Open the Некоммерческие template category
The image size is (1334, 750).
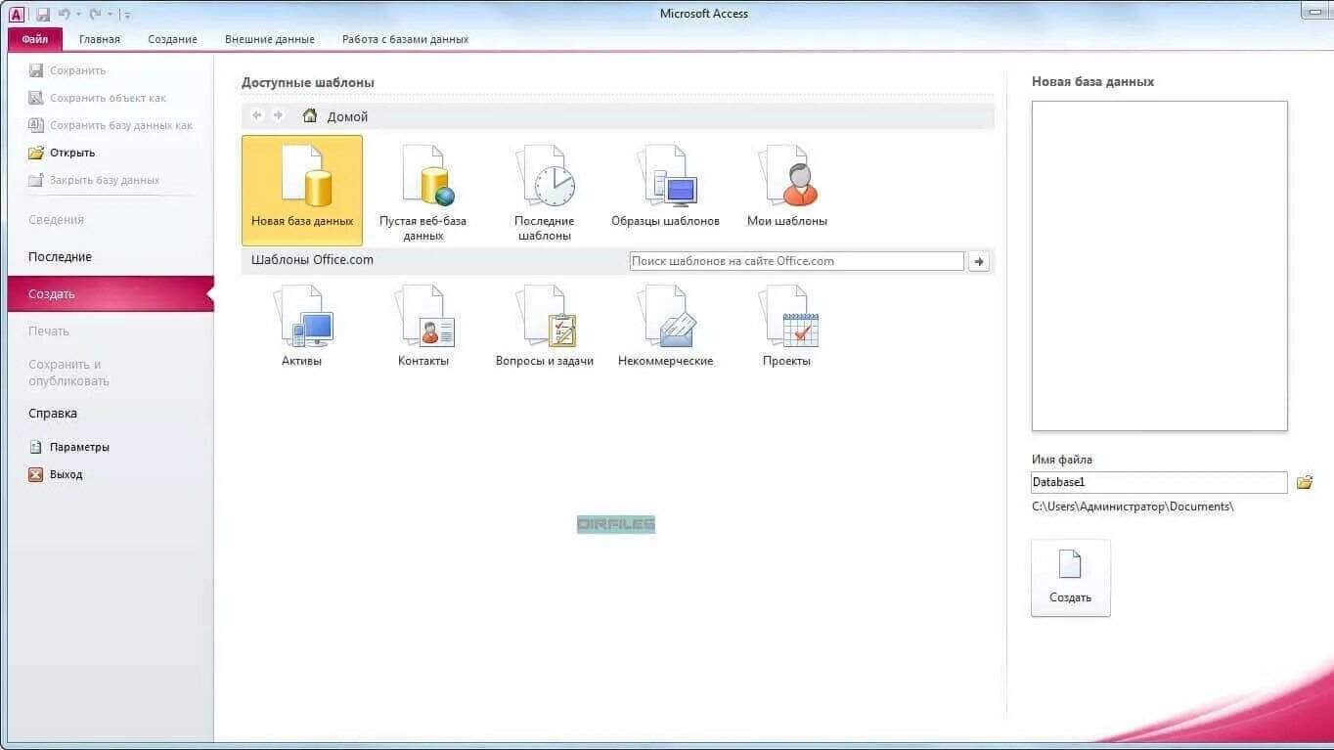[x=666, y=326]
